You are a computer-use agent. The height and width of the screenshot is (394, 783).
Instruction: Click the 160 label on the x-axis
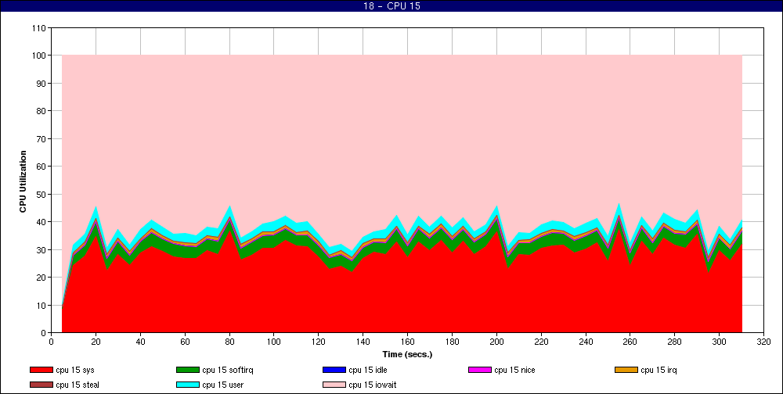(x=407, y=342)
